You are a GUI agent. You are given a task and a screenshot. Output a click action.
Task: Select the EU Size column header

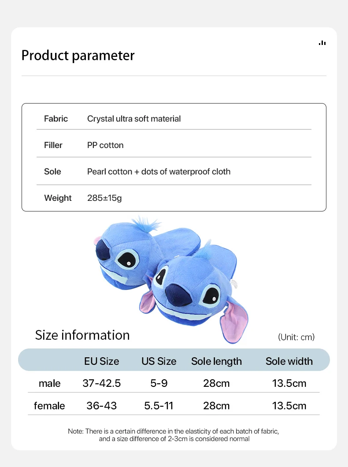(102, 361)
